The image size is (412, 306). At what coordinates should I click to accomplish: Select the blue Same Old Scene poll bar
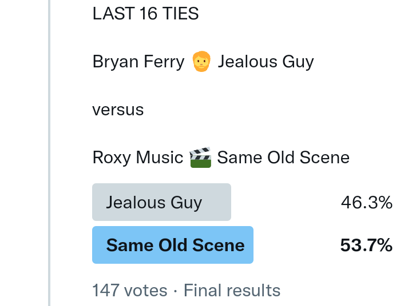click(x=172, y=245)
